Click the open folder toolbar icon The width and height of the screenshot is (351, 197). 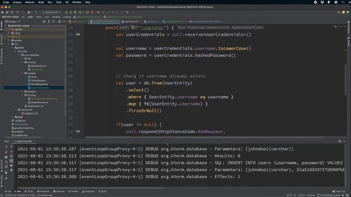2,12
